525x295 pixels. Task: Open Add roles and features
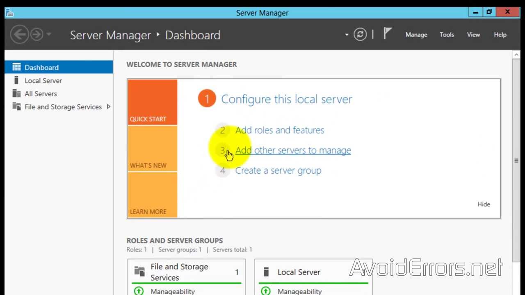click(x=280, y=130)
